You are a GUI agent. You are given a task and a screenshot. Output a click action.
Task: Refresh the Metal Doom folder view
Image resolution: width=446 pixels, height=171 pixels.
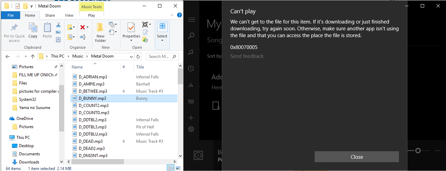pos(138,57)
